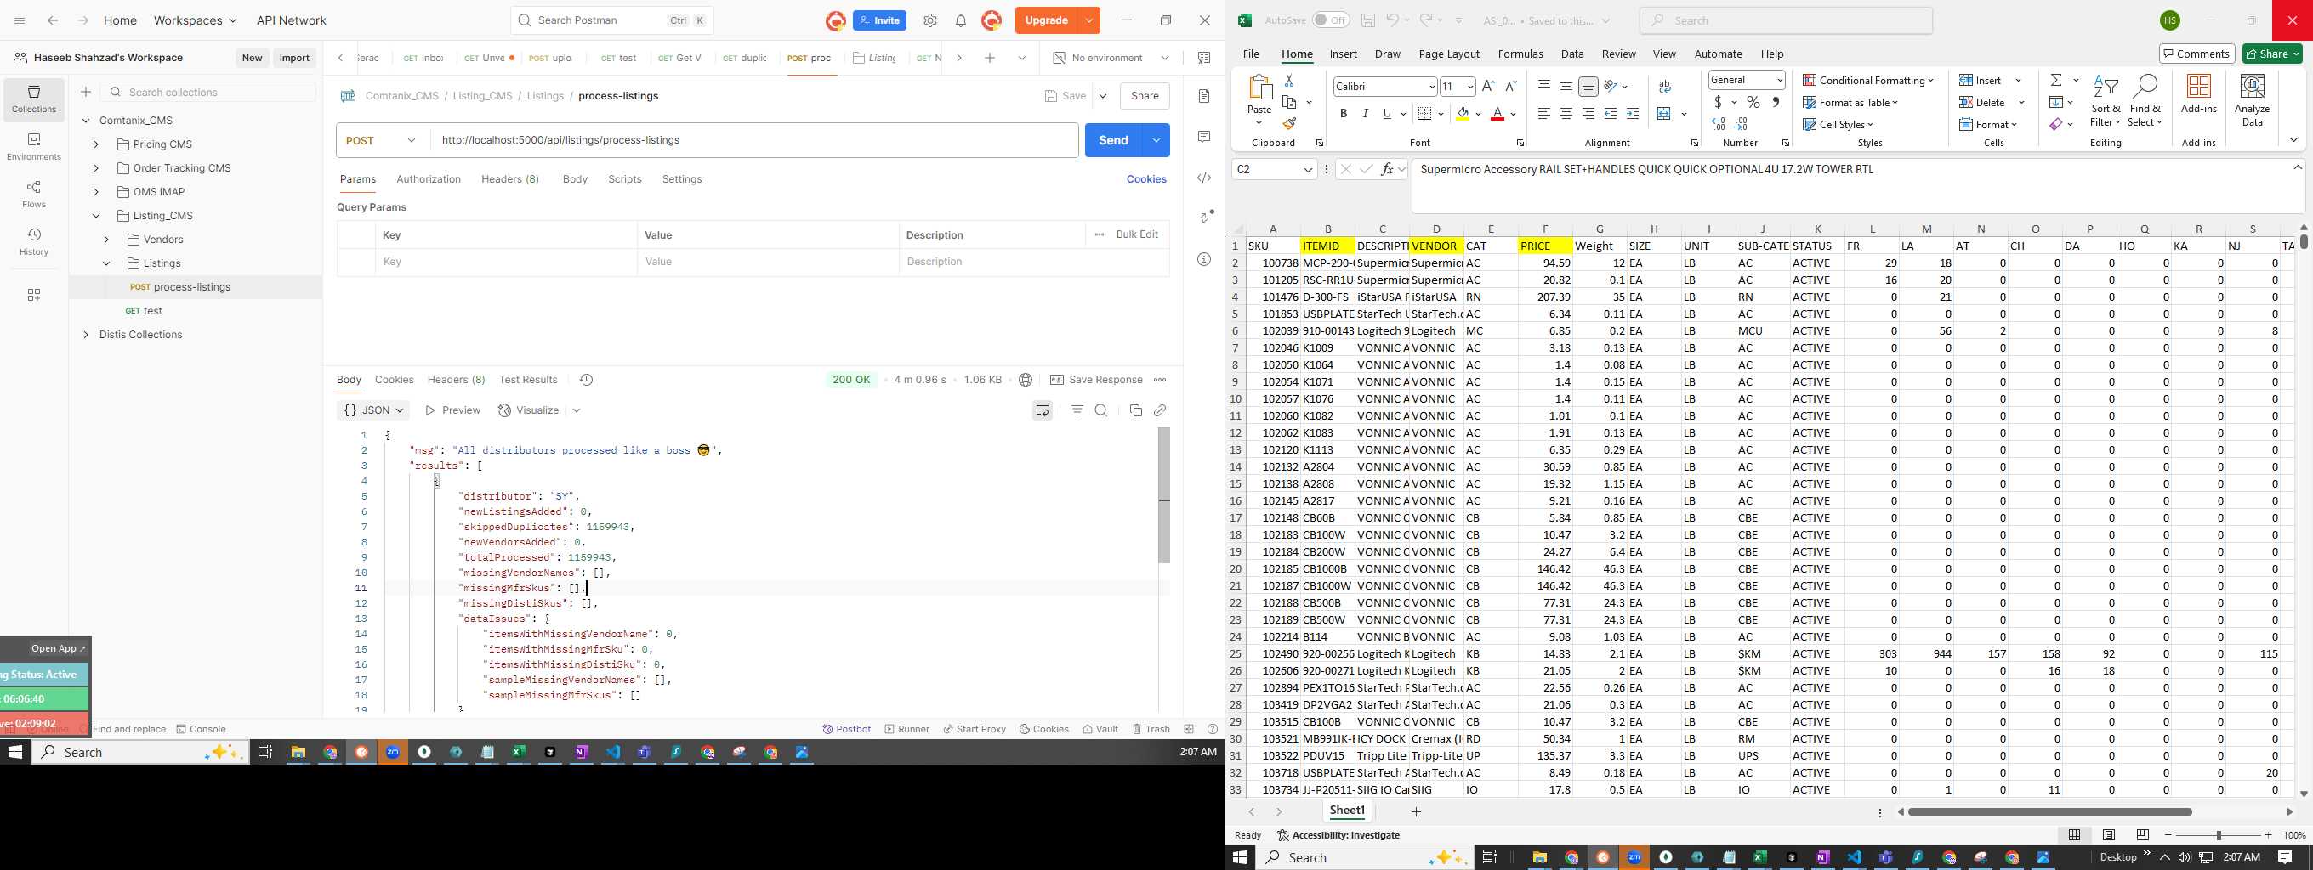Image resolution: width=2313 pixels, height=870 pixels.
Task: Copy the response body
Action: [x=1135, y=410]
